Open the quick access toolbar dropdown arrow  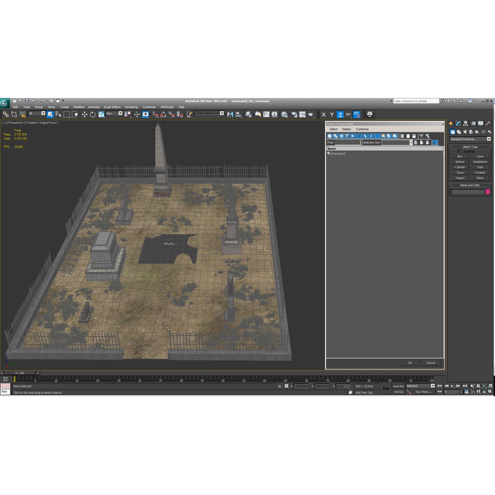point(63,101)
